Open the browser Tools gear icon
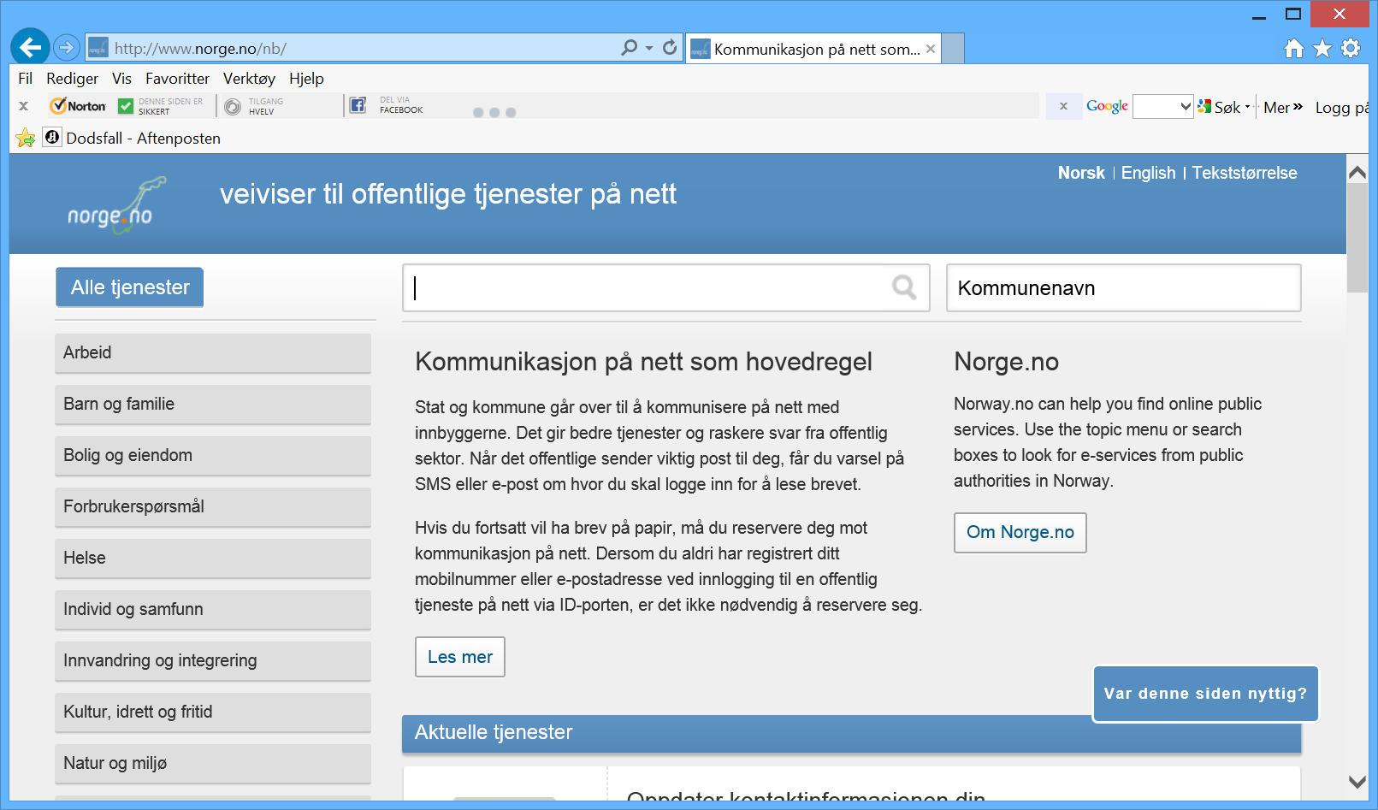 click(1351, 49)
